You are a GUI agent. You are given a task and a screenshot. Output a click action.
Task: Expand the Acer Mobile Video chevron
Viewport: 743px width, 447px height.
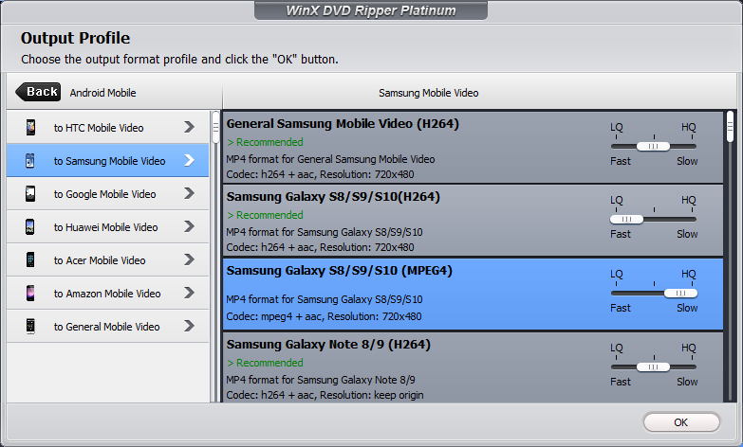189,259
